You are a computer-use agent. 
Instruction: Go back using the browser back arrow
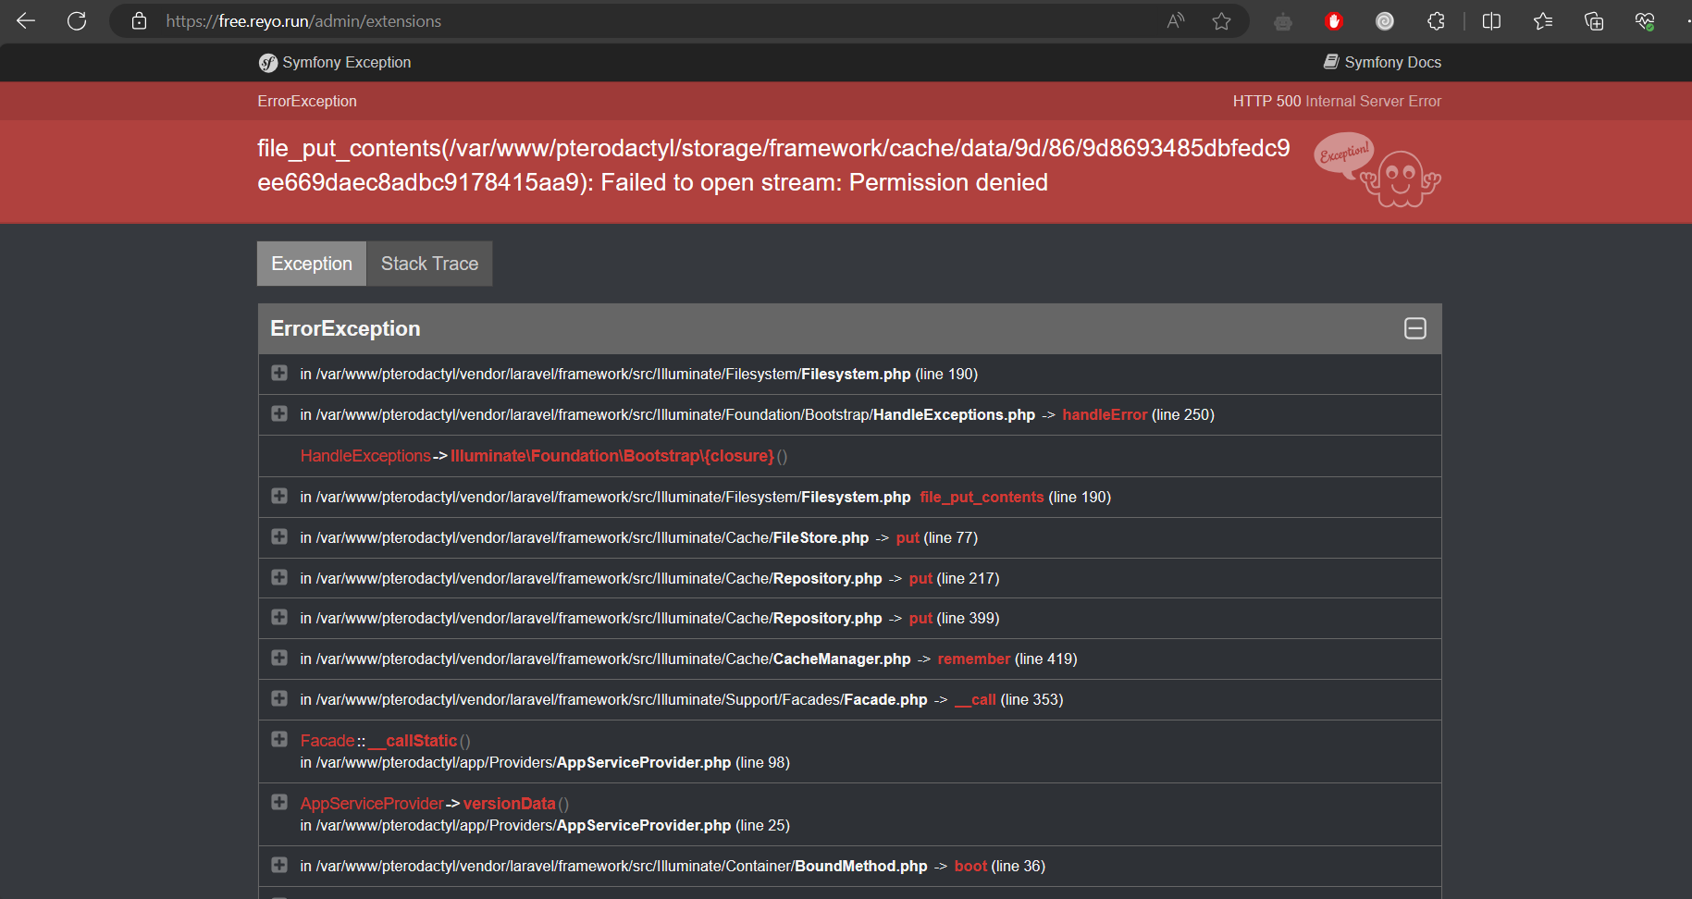tap(26, 20)
